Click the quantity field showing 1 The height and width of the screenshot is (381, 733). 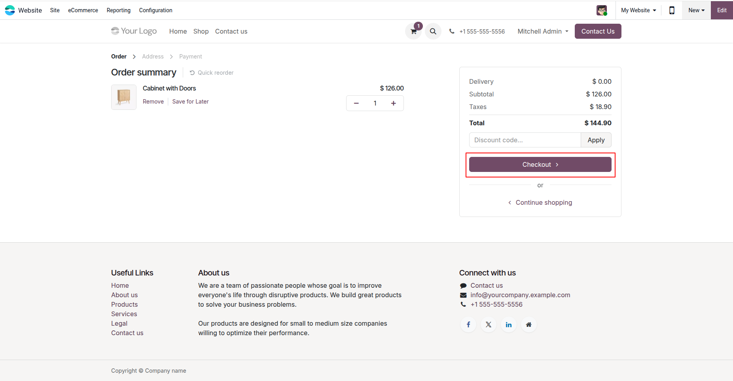[375, 103]
